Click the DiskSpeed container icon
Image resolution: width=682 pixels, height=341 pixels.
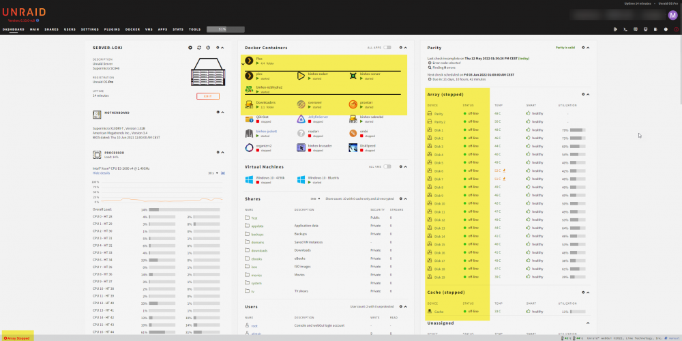[353, 148]
